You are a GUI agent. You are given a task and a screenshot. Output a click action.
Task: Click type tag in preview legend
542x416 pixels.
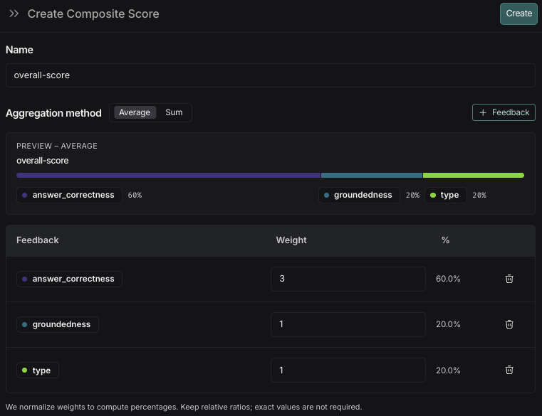[446, 195]
